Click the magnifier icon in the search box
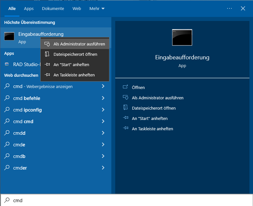253x206 pixels. pyautogui.click(x=7, y=200)
